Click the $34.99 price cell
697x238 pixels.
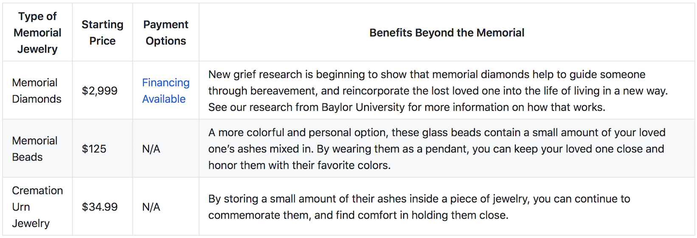(100, 207)
